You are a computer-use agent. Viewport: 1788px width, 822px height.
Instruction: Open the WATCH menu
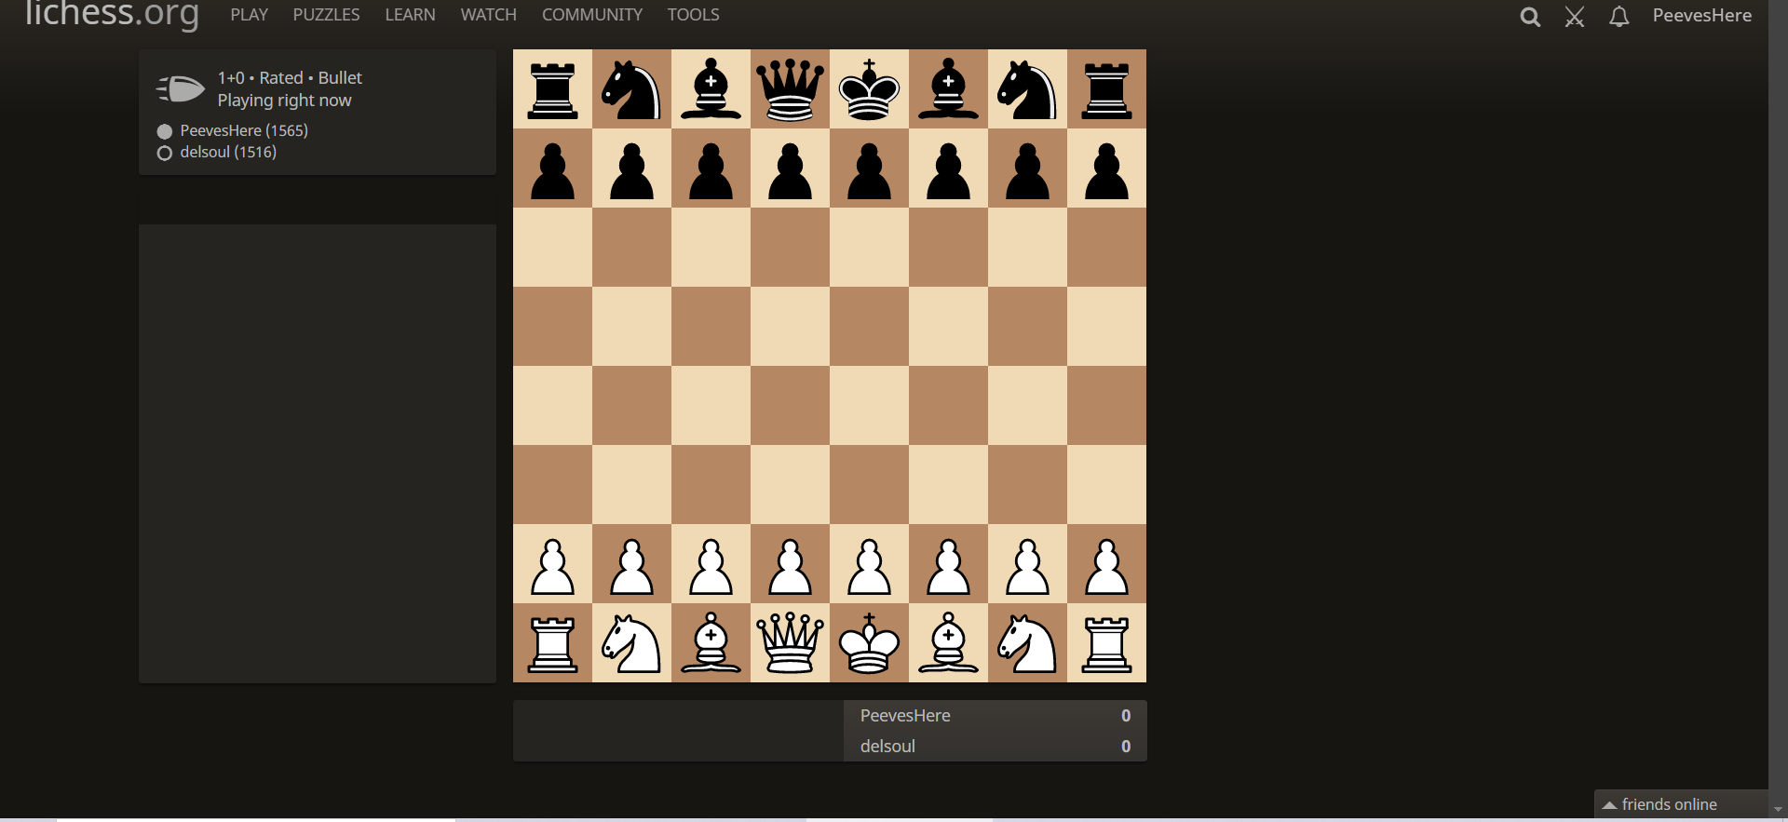[x=488, y=15]
